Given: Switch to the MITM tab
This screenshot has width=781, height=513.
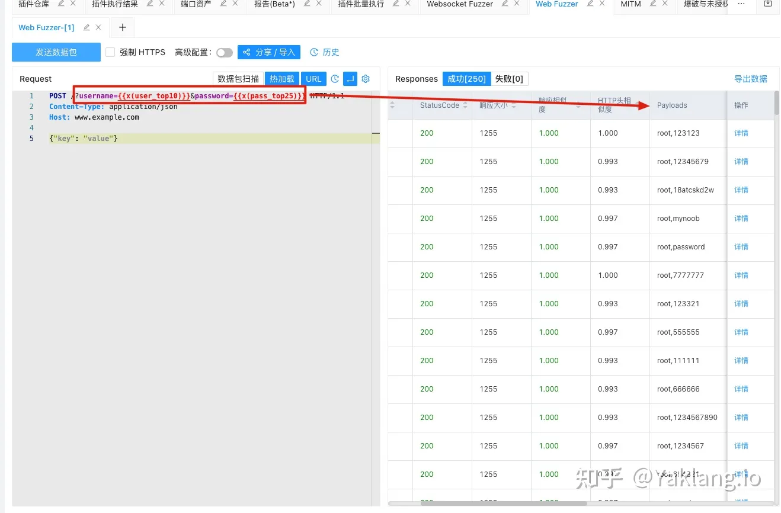Looking at the screenshot, I should coord(630,4).
